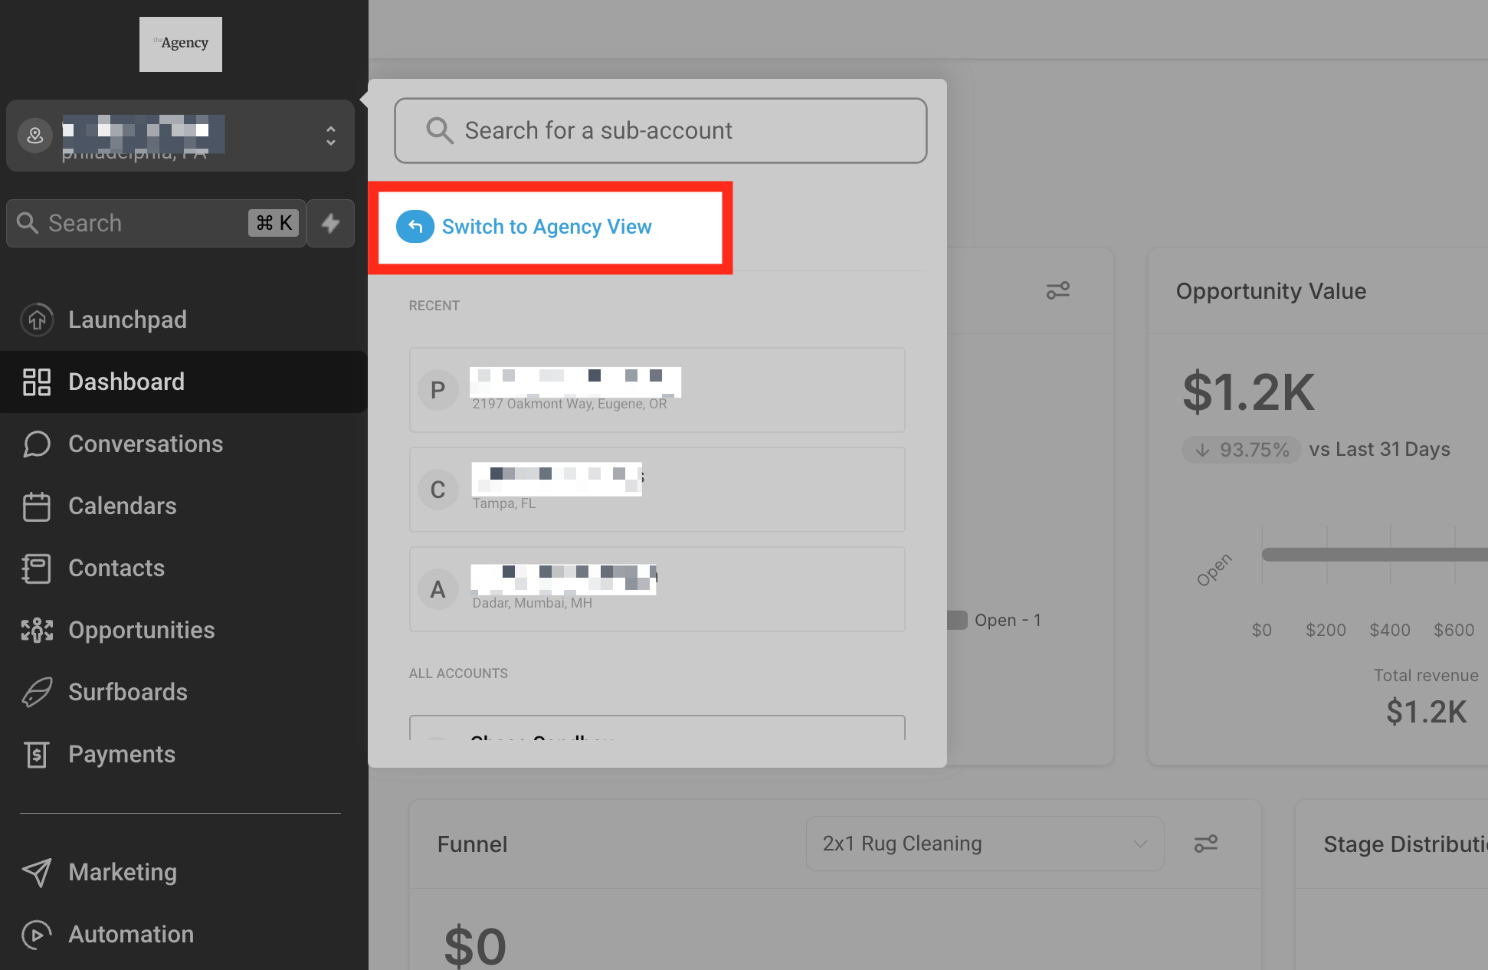The height and width of the screenshot is (970, 1488).
Task: Open the Automation section
Action: 130,934
